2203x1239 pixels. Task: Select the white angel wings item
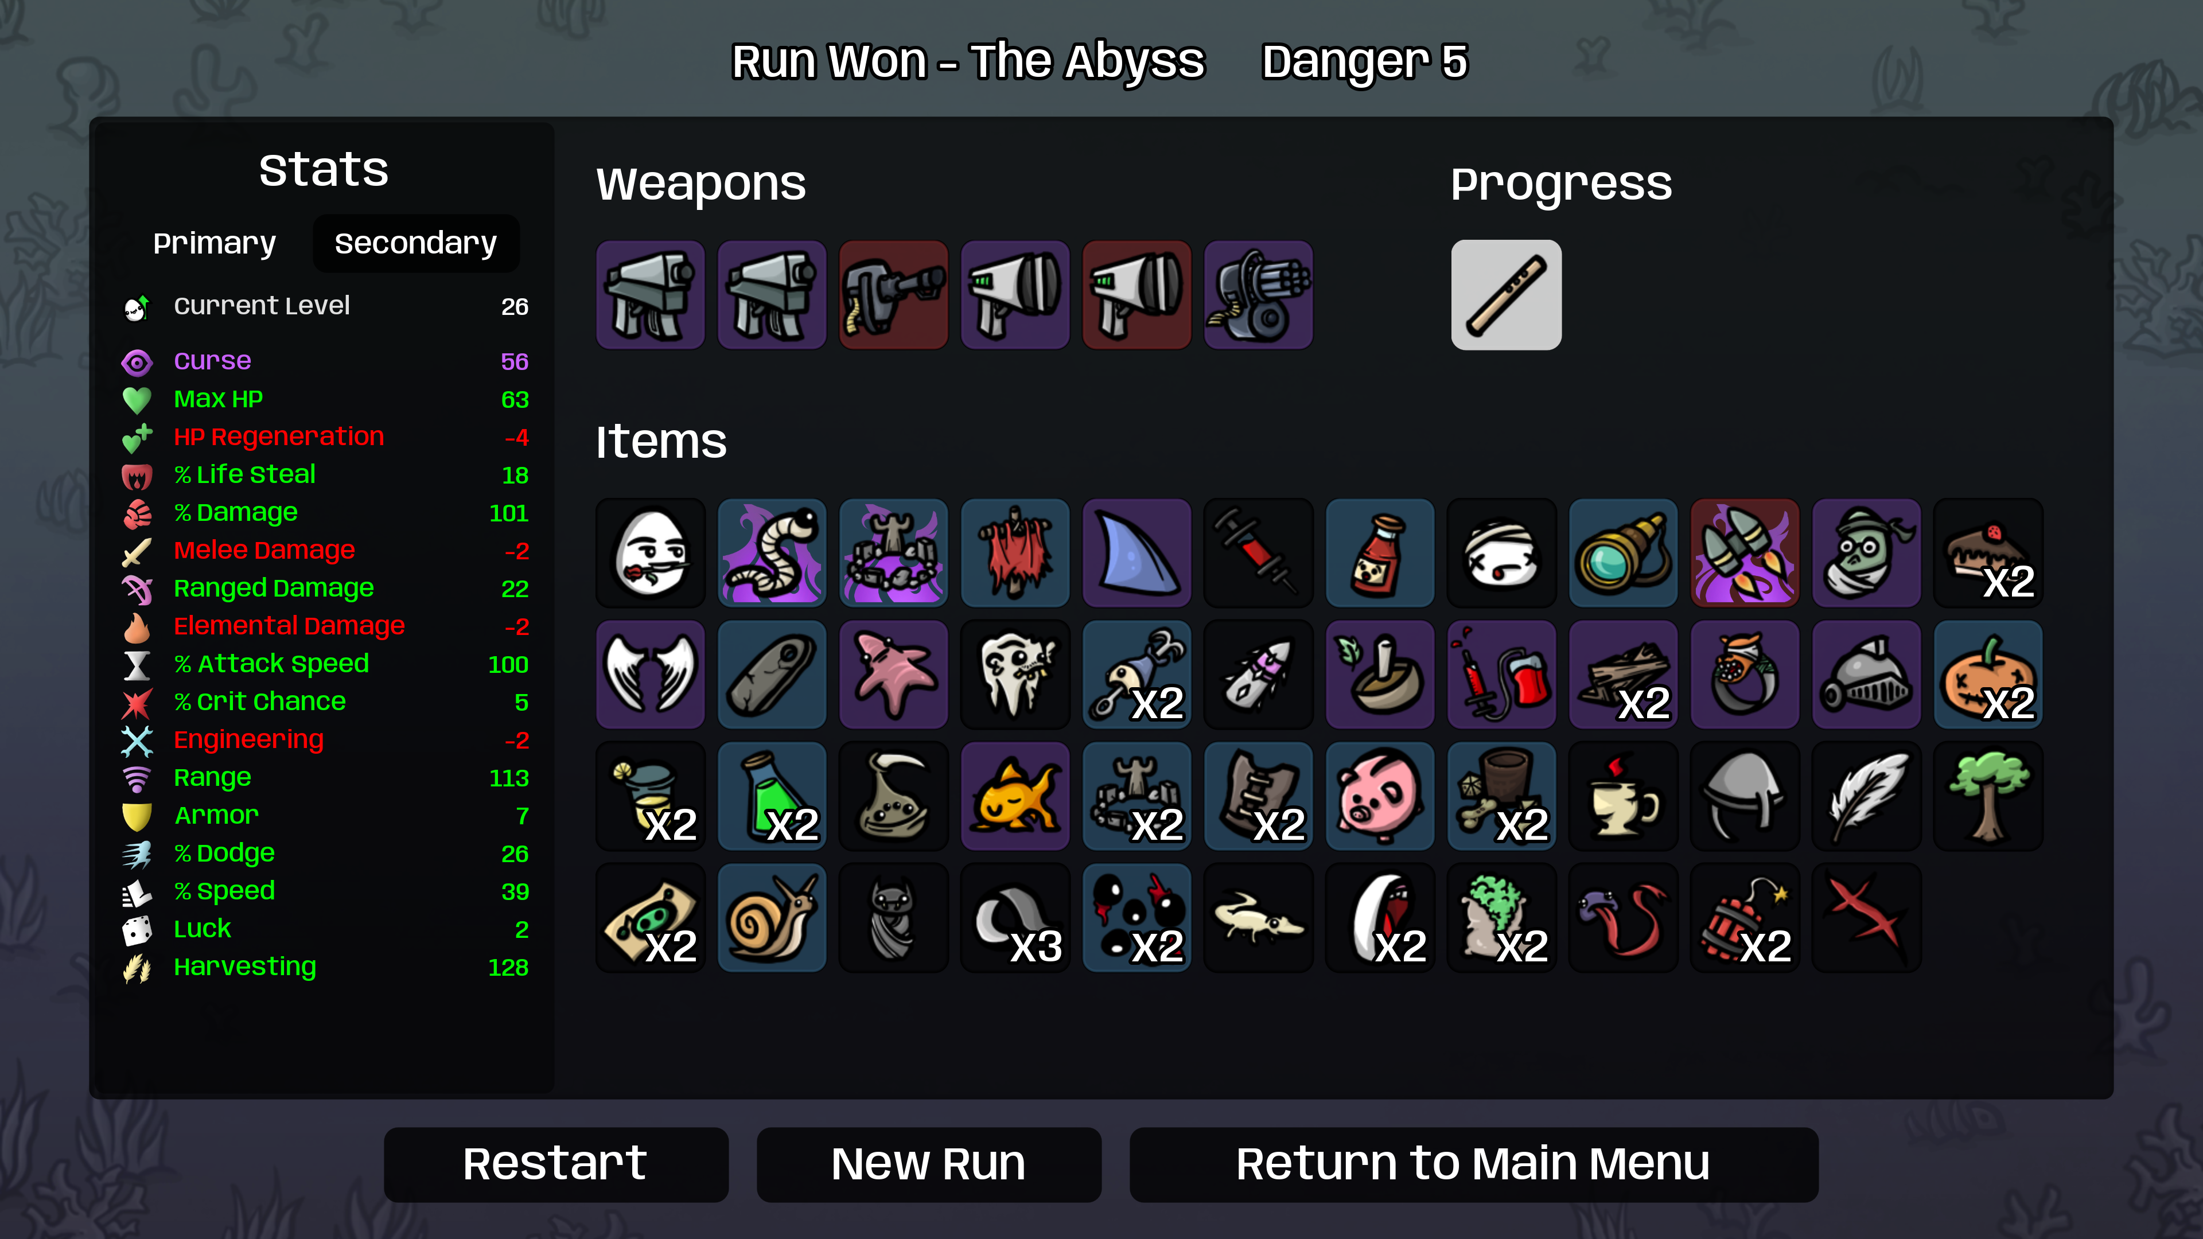[x=650, y=675]
